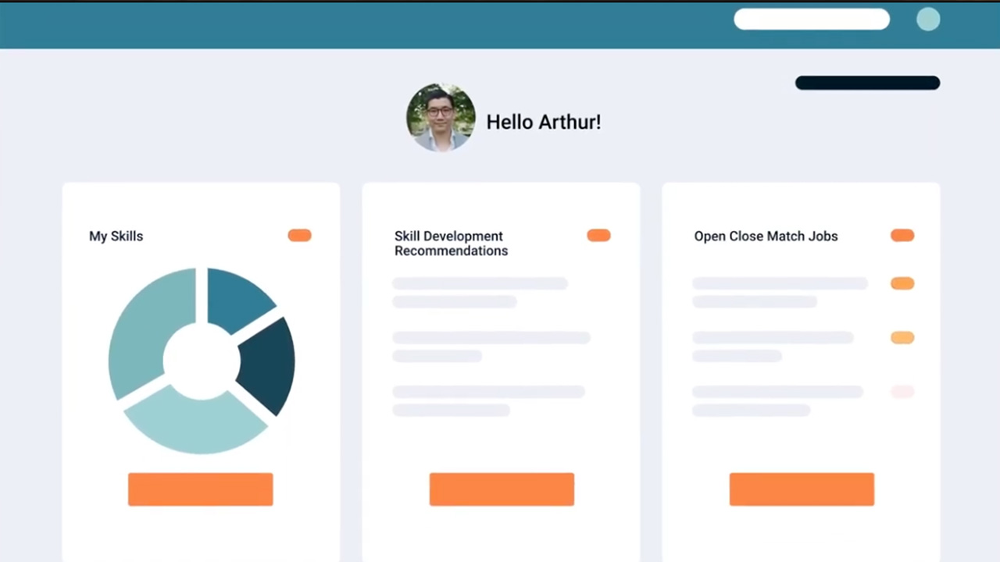Screen dimensions: 1000x562
Task: Open third job listing placeholder row
Action: (x=778, y=400)
